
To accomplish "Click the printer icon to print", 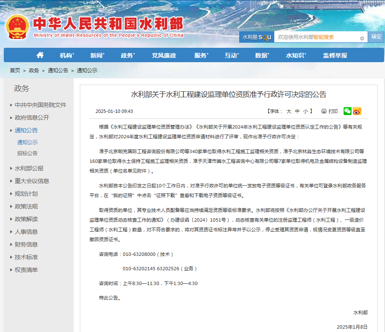I will 324,111.
